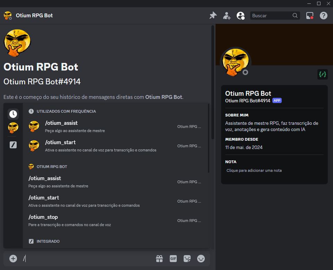333x270 pixels.
Task: Click the large bot avatar in chat
Action: [17, 43]
